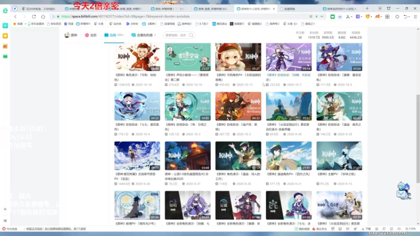420x236 pixels.
Task: Click the page vertical scrollbar
Action: (x=418, y=138)
